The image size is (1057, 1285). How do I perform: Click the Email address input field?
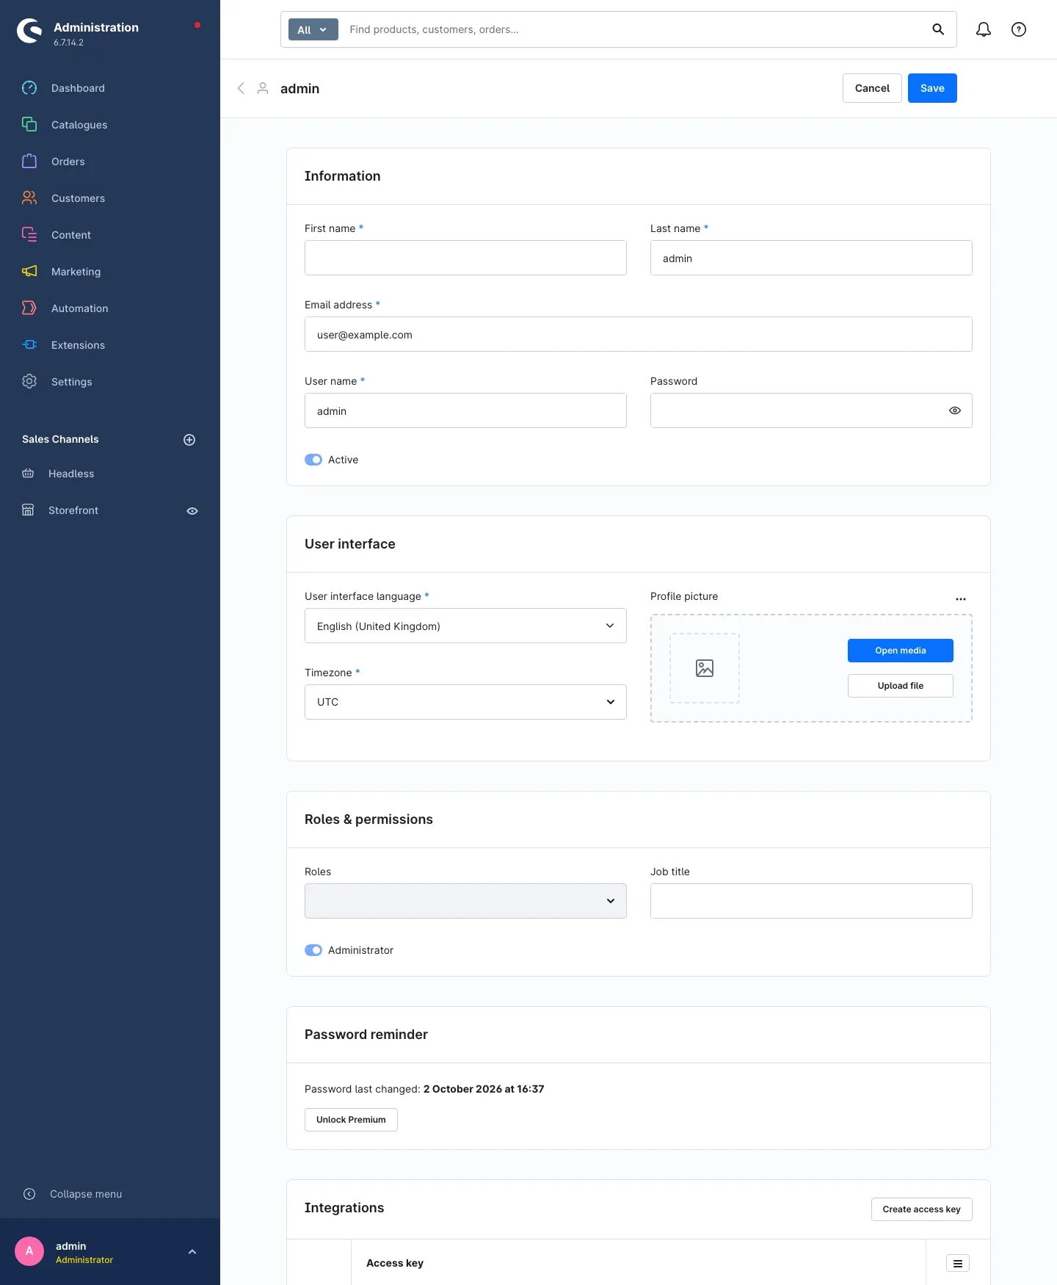[x=639, y=334]
